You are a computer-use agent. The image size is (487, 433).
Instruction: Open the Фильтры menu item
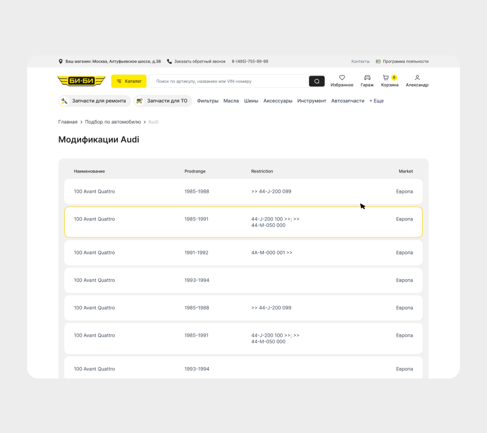click(x=207, y=101)
